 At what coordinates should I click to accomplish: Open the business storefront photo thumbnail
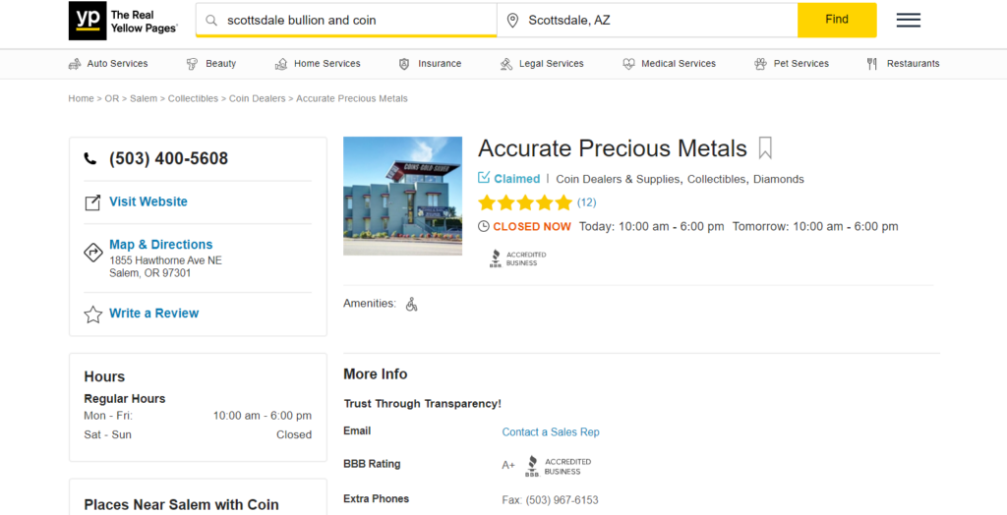coord(402,196)
